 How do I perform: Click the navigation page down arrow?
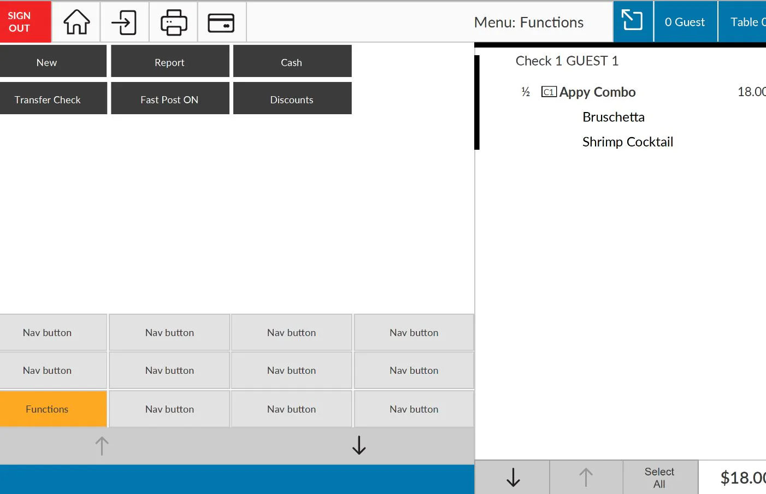point(359,446)
